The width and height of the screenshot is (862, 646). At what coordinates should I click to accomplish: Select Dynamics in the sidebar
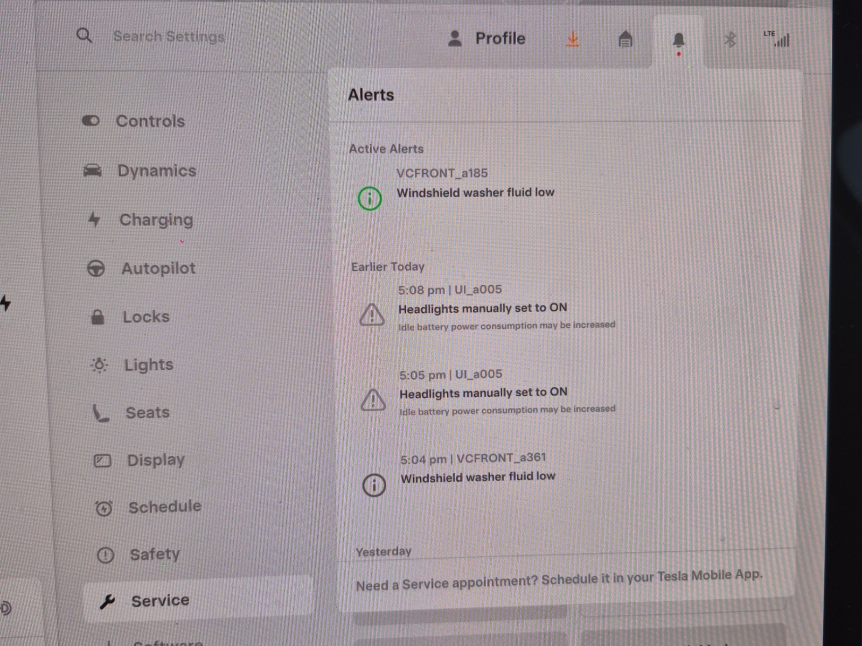pos(156,171)
